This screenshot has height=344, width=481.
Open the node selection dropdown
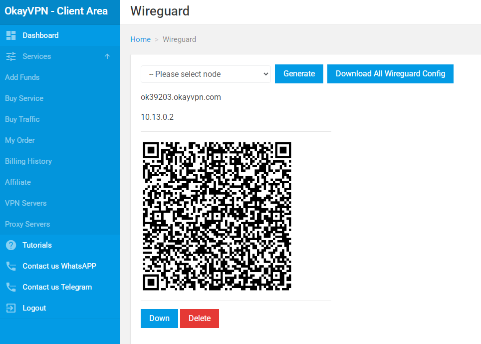[206, 73]
